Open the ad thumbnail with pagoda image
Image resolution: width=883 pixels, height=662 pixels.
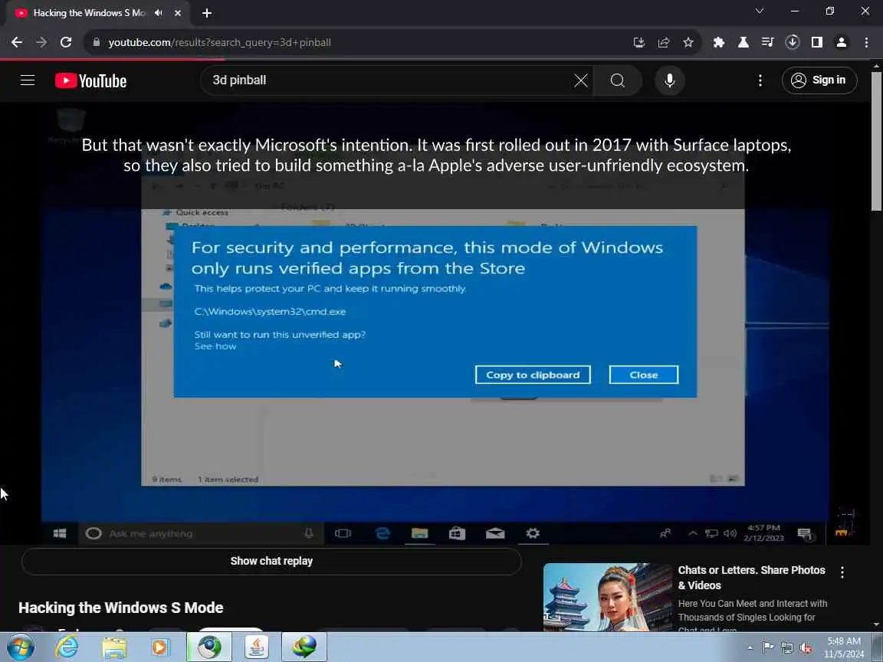pos(608,597)
